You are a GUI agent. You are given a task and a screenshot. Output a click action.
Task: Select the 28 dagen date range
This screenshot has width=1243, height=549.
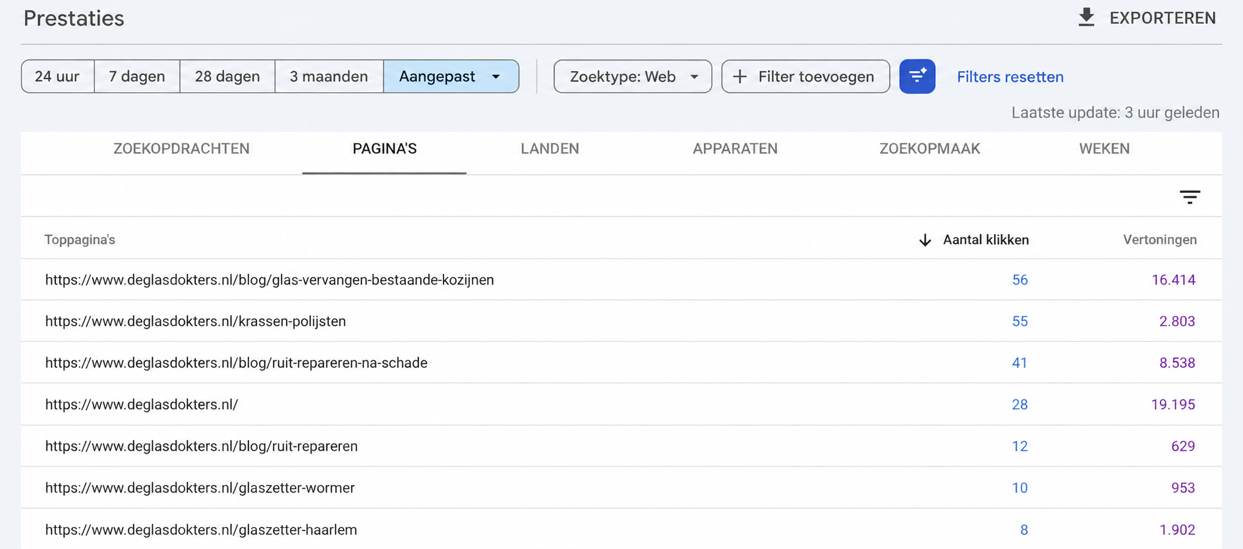[227, 76]
